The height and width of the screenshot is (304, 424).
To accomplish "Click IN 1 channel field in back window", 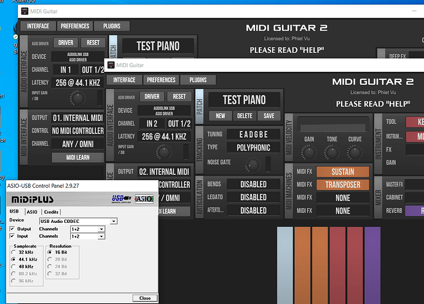I will [66, 70].
